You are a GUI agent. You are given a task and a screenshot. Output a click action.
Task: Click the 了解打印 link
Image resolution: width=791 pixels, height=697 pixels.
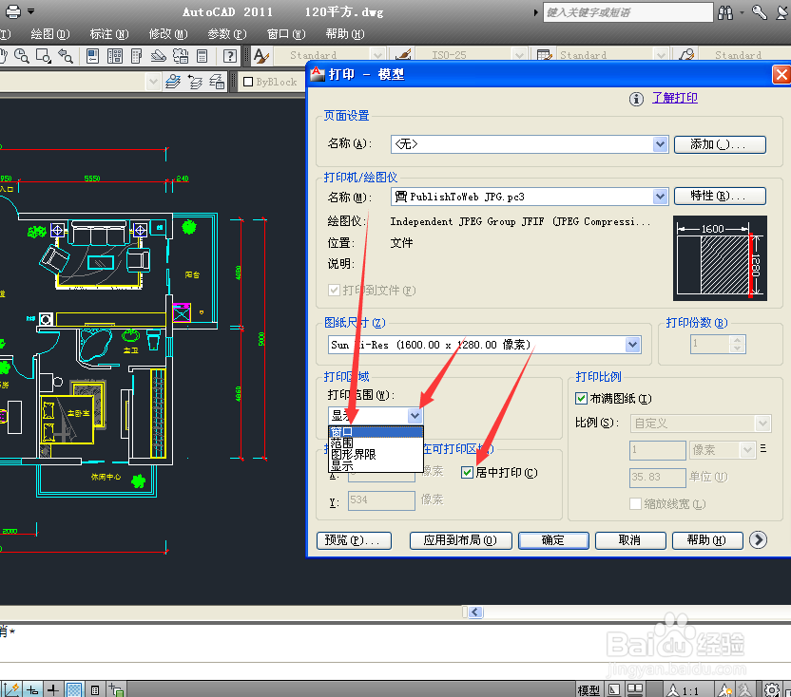pyautogui.click(x=675, y=98)
